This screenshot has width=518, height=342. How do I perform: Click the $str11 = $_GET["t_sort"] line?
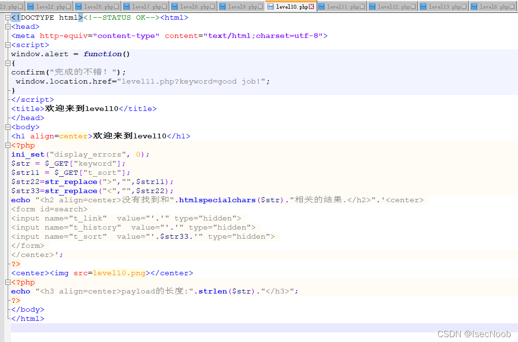[x=71, y=172]
